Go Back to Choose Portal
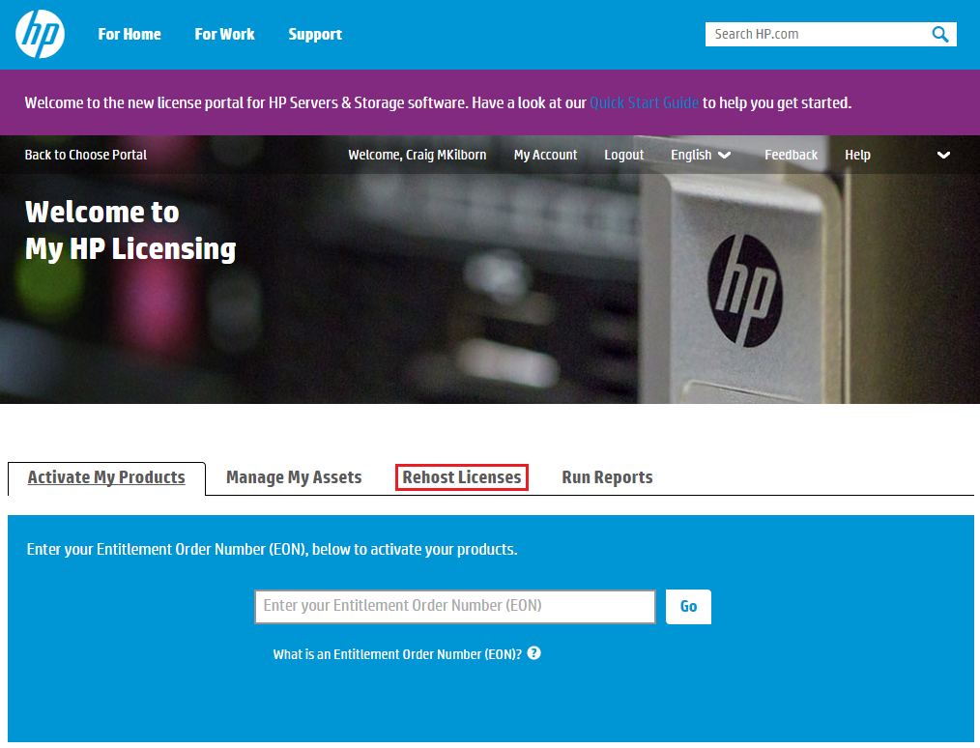The height and width of the screenshot is (748, 980). (x=86, y=155)
